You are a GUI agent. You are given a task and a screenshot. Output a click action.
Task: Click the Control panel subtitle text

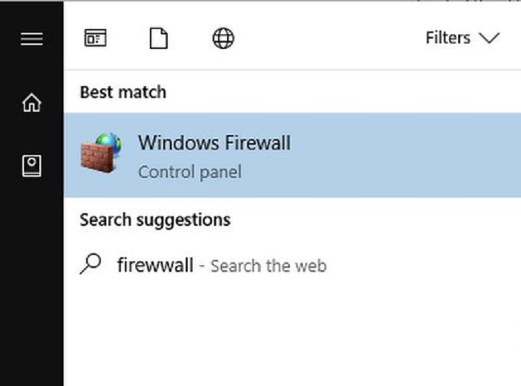point(190,172)
